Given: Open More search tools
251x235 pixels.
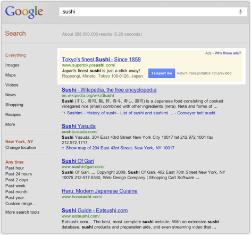Looking at the screenshot, I should click(x=22, y=212).
